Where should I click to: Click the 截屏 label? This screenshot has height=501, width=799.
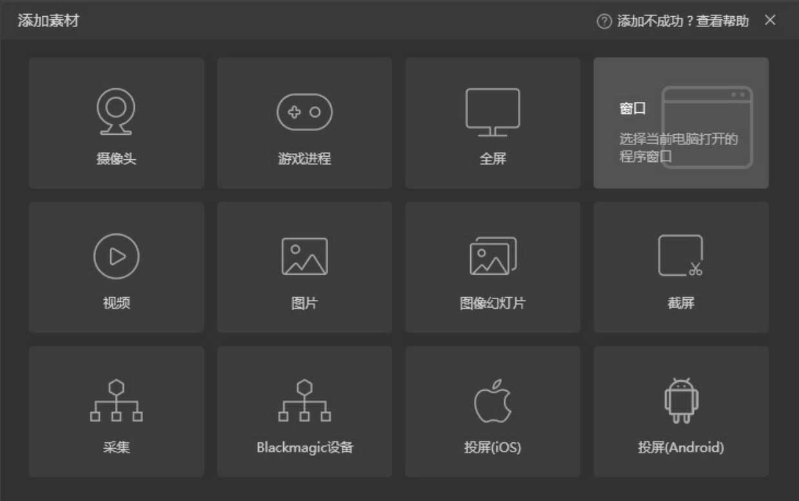tap(681, 303)
